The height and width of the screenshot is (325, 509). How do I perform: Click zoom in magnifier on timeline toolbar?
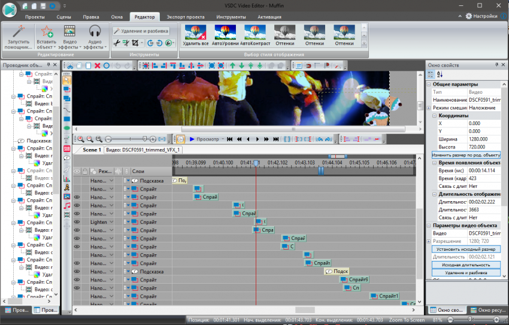tap(81, 139)
